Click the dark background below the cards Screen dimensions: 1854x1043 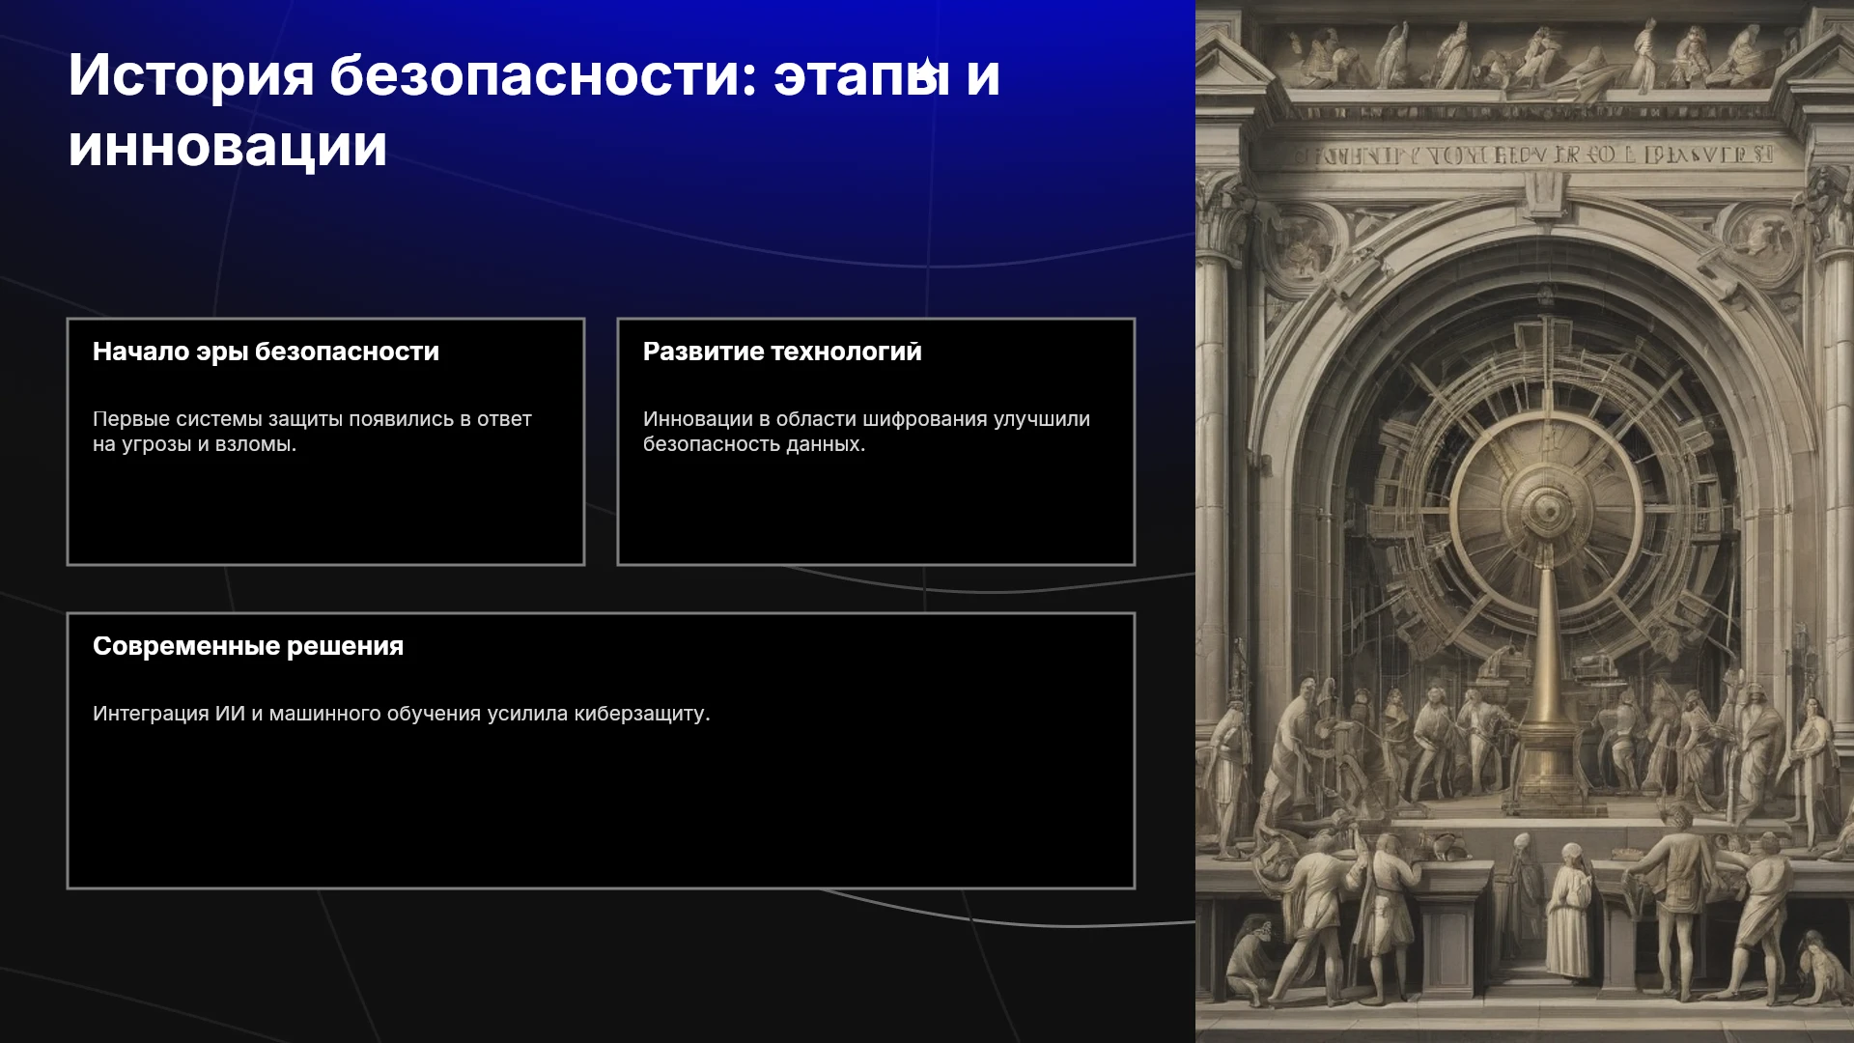[599, 966]
